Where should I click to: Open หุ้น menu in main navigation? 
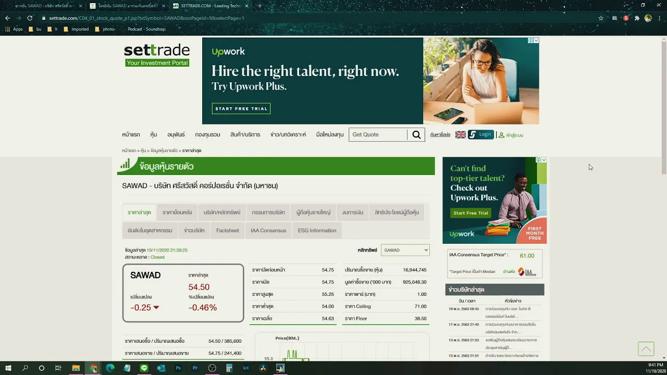tap(154, 135)
